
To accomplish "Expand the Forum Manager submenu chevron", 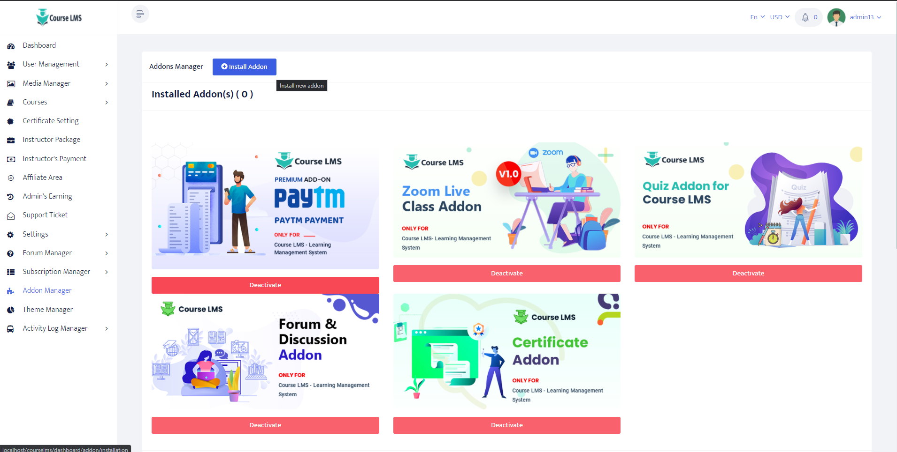I will pos(107,253).
